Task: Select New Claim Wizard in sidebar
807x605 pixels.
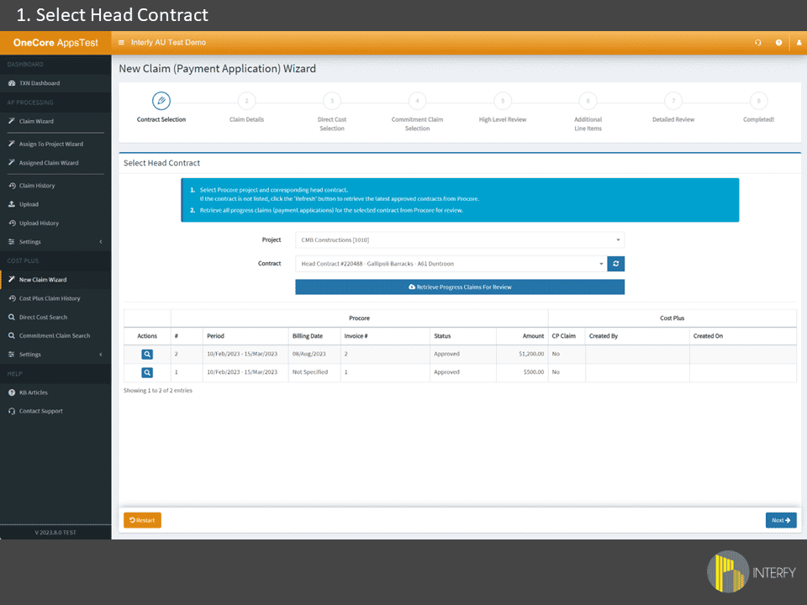Action: pyautogui.click(x=43, y=280)
